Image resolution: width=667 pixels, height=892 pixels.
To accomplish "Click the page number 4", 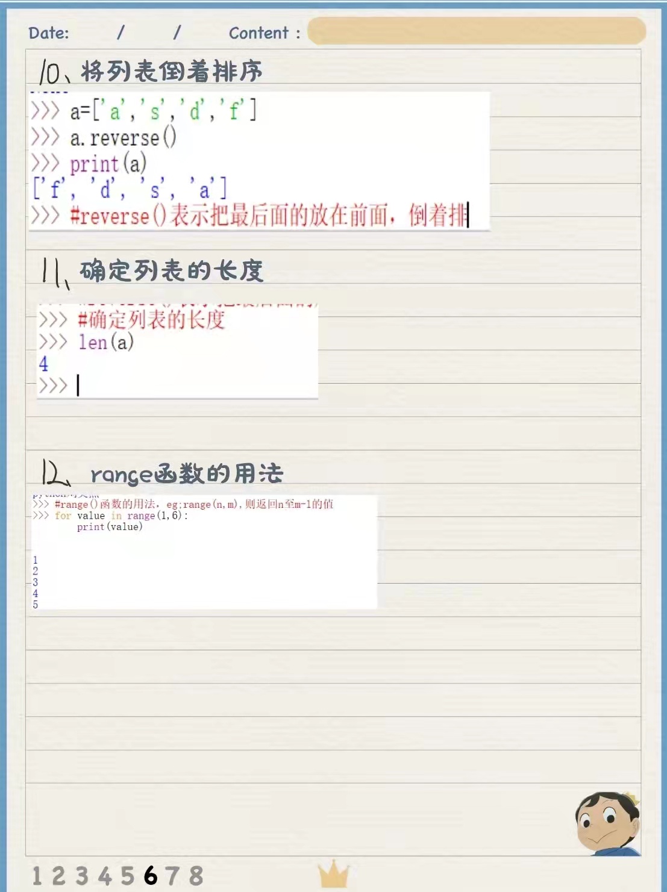I will 105,876.
